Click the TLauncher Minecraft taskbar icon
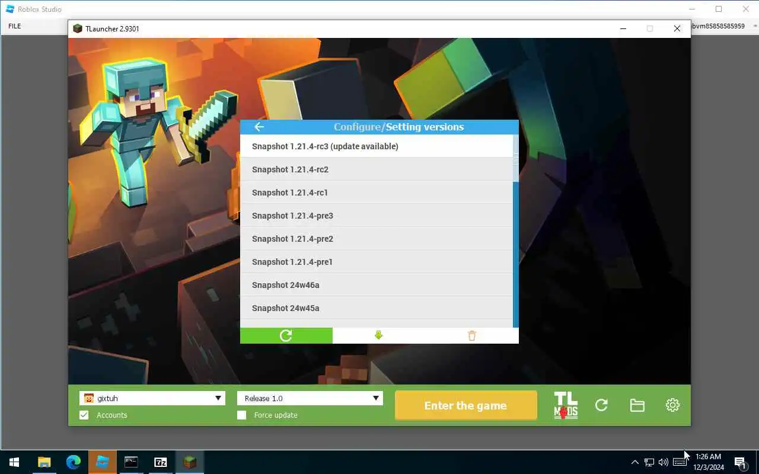Viewport: 759px width, 474px height. pyautogui.click(x=190, y=462)
